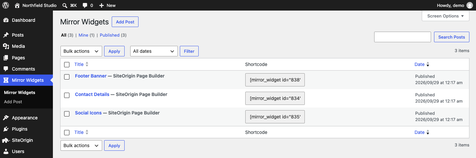The width and height of the screenshot is (476, 158).
Task: Click the Users person icon
Action: [x=6, y=151]
